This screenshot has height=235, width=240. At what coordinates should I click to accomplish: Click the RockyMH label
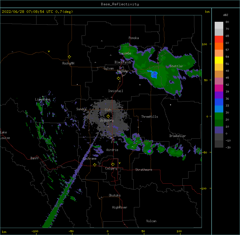click(68, 63)
